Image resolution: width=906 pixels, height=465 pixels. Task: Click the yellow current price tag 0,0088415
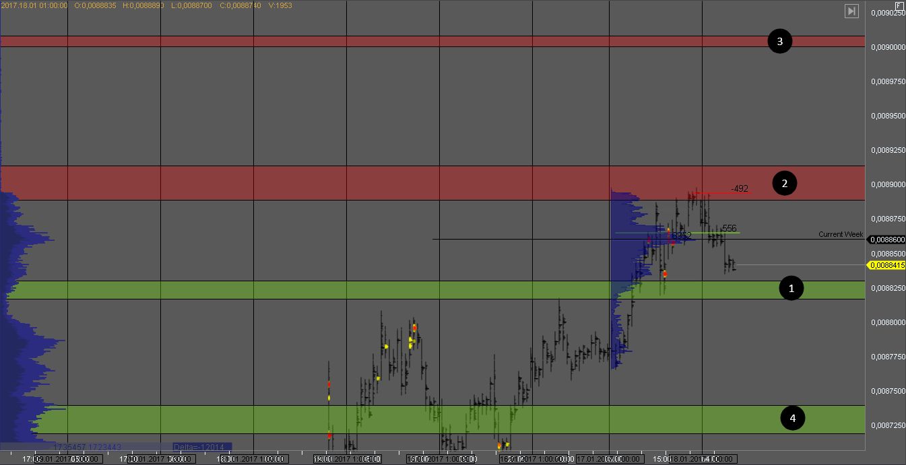click(886, 265)
